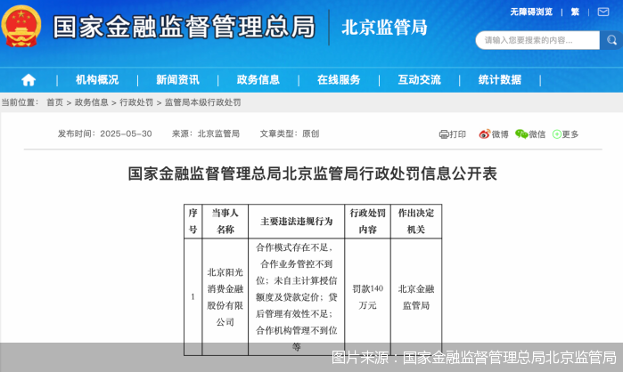This screenshot has width=623, height=372.
Task: Click the 序号 column header
Action: [x=193, y=222]
